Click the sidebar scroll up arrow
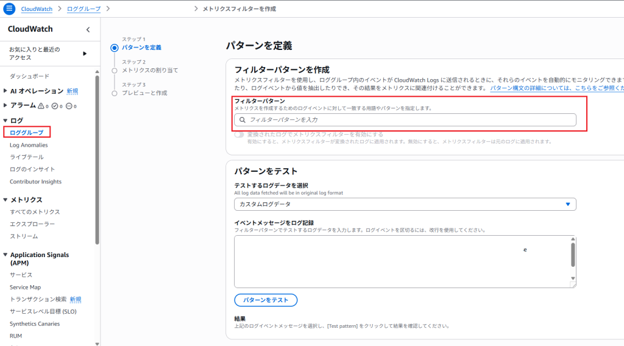Viewport: 624px width, 346px height. tap(97, 72)
